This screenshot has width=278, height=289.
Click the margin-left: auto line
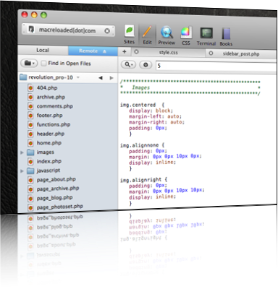155,116
